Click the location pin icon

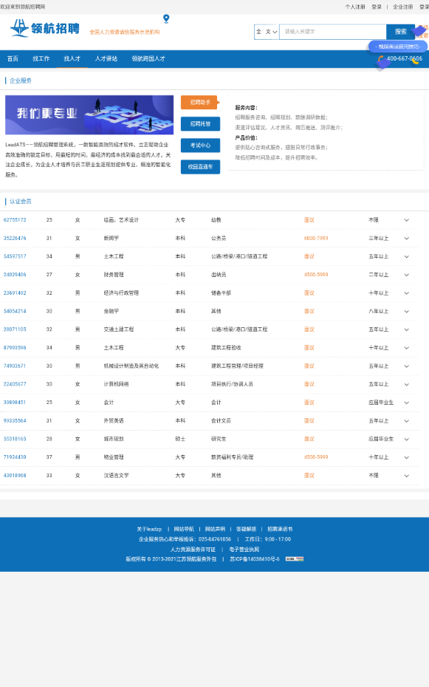click(166, 18)
